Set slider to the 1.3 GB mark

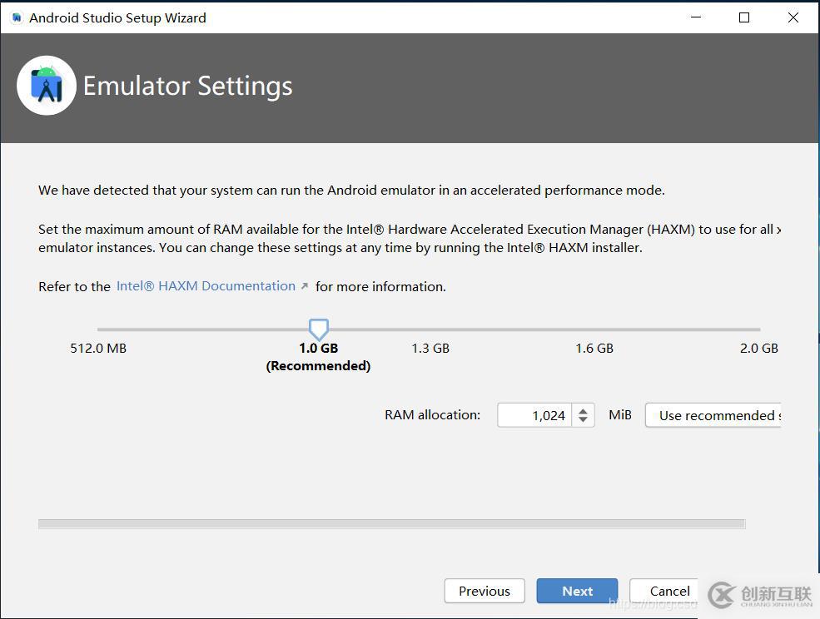tap(430, 329)
